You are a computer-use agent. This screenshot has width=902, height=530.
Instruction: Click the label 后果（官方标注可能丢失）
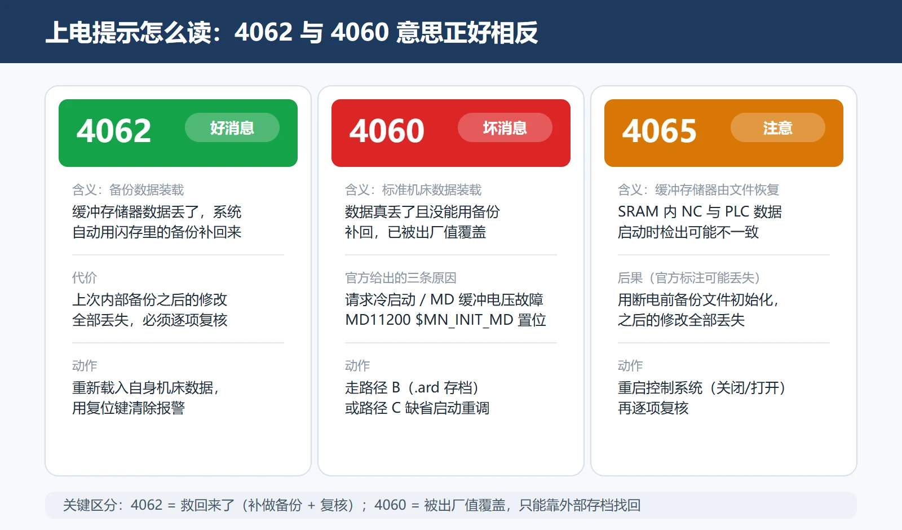coord(689,278)
